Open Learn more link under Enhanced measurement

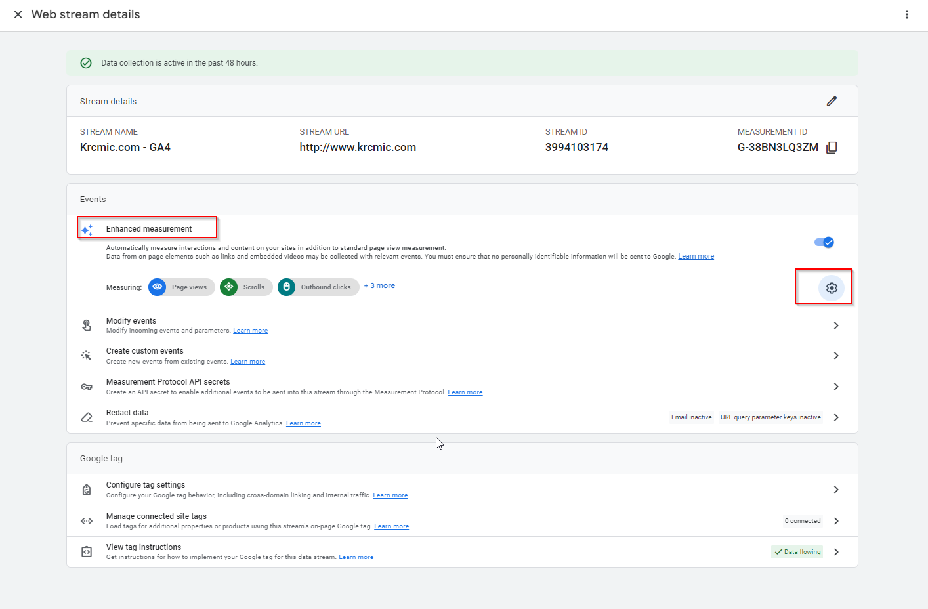click(x=696, y=257)
